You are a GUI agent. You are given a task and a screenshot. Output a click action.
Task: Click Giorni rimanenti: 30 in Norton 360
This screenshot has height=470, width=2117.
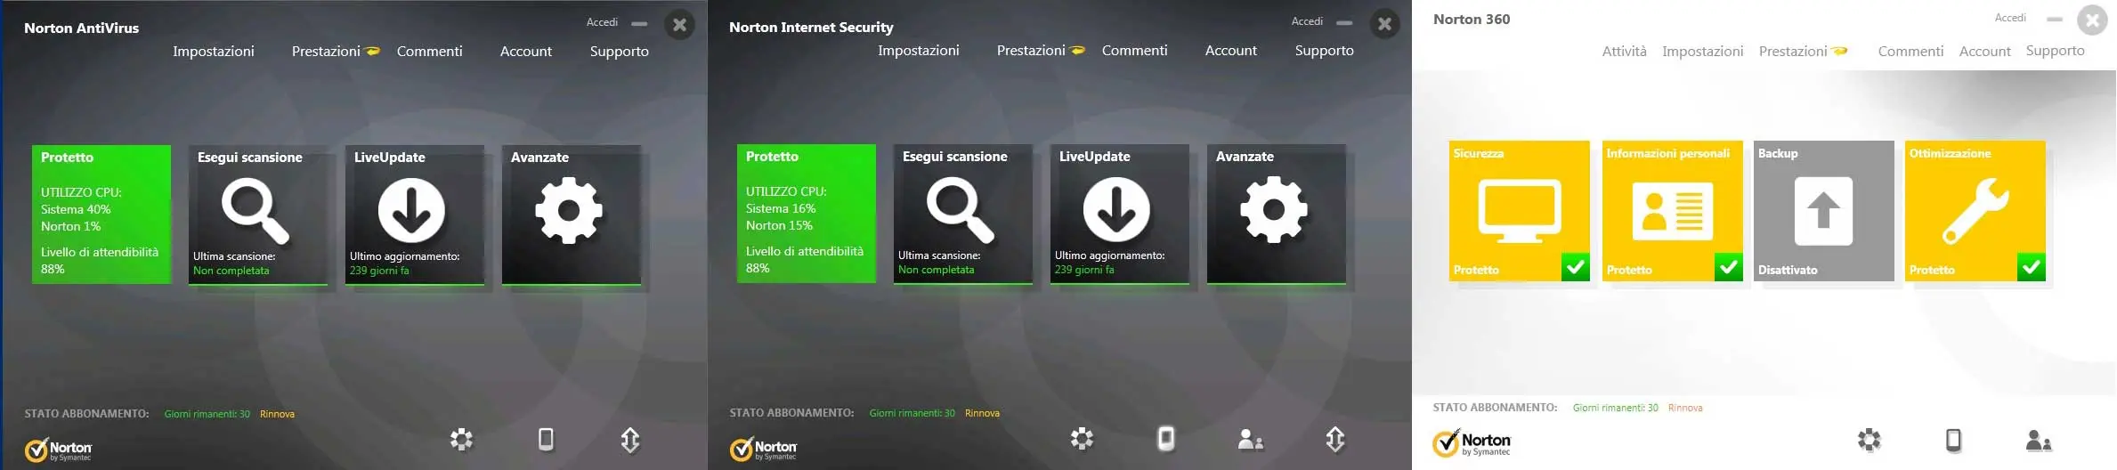point(1616,408)
